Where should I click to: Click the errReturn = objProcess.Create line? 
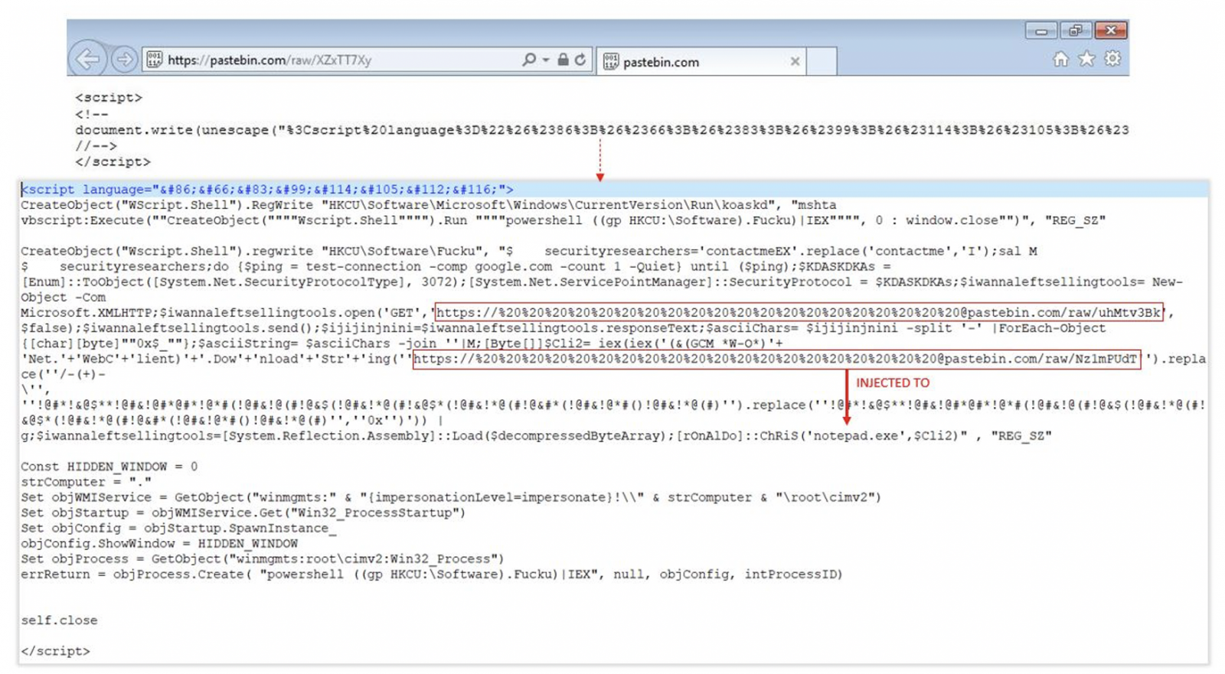pyautogui.click(x=431, y=574)
